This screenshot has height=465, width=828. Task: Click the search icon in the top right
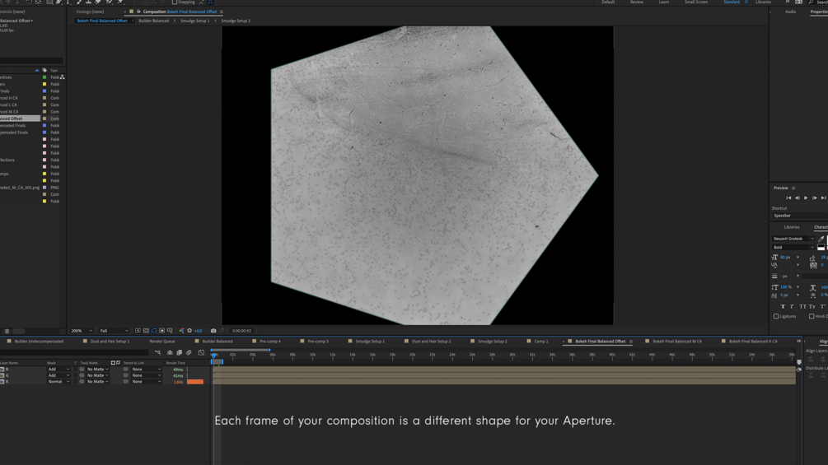pos(811,2)
